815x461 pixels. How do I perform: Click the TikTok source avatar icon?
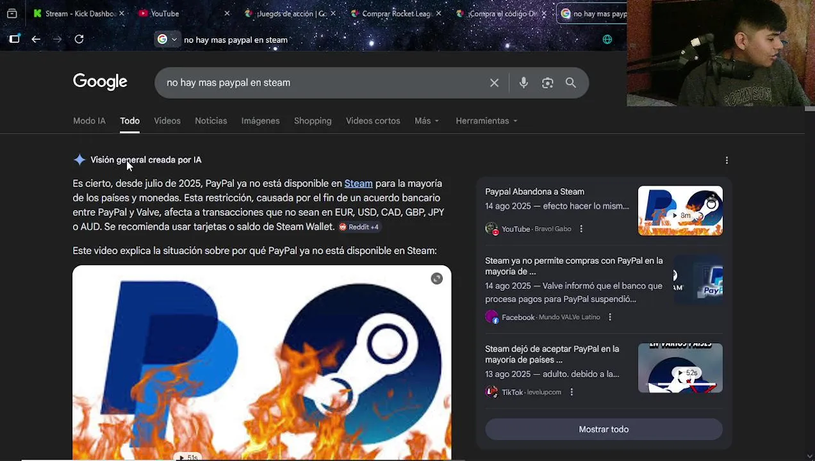click(491, 392)
